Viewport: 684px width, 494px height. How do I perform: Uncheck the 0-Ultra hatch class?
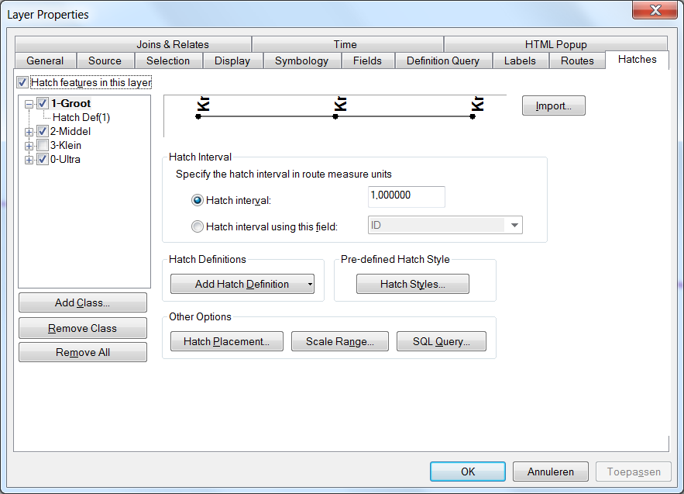pos(43,160)
